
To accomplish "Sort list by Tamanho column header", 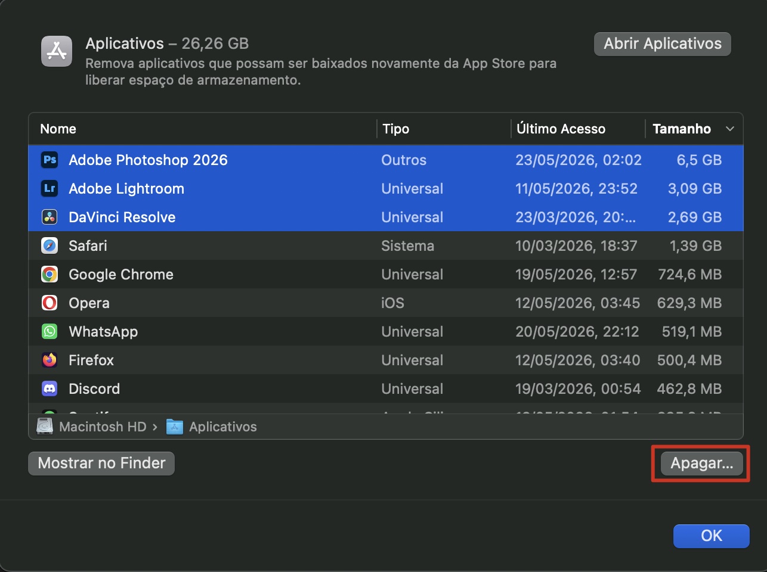I will pos(682,129).
